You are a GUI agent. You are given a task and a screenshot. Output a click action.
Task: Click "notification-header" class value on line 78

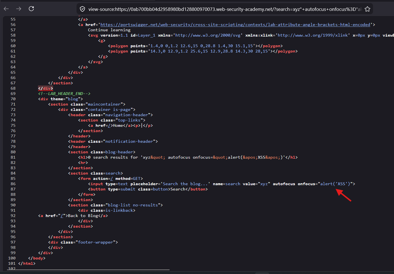pos(129,141)
